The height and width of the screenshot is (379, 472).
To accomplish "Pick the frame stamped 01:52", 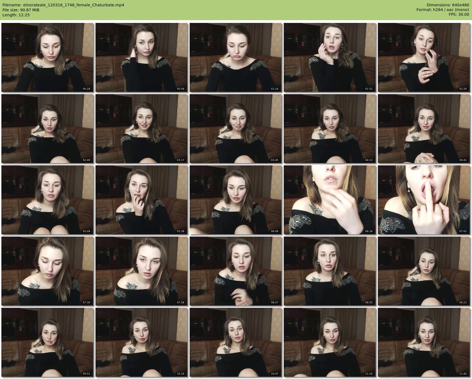I will (x=330, y=57).
